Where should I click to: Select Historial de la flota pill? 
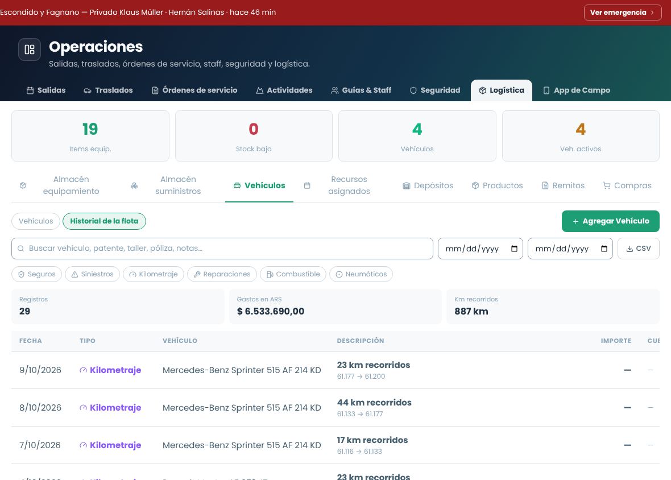tap(105, 221)
